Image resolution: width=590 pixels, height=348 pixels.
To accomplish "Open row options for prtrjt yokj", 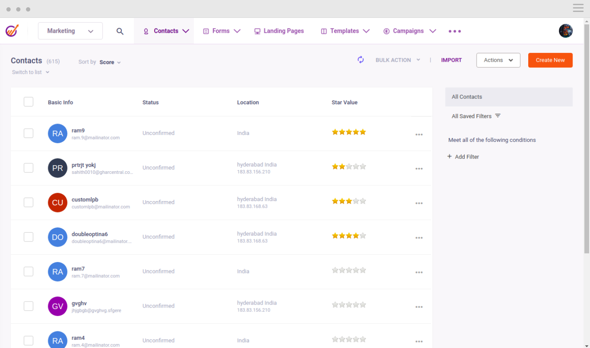I will [x=419, y=169].
